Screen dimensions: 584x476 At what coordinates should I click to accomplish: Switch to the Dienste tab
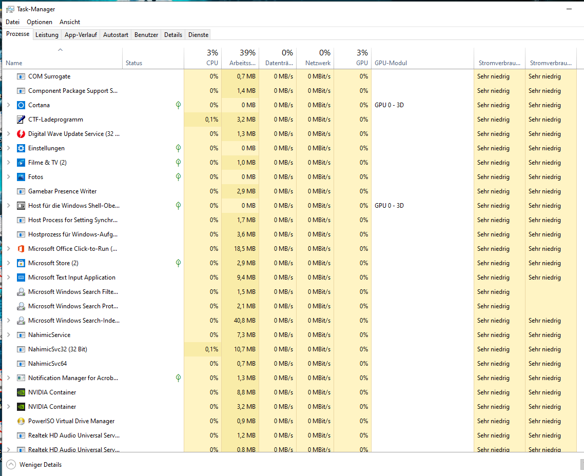[199, 34]
